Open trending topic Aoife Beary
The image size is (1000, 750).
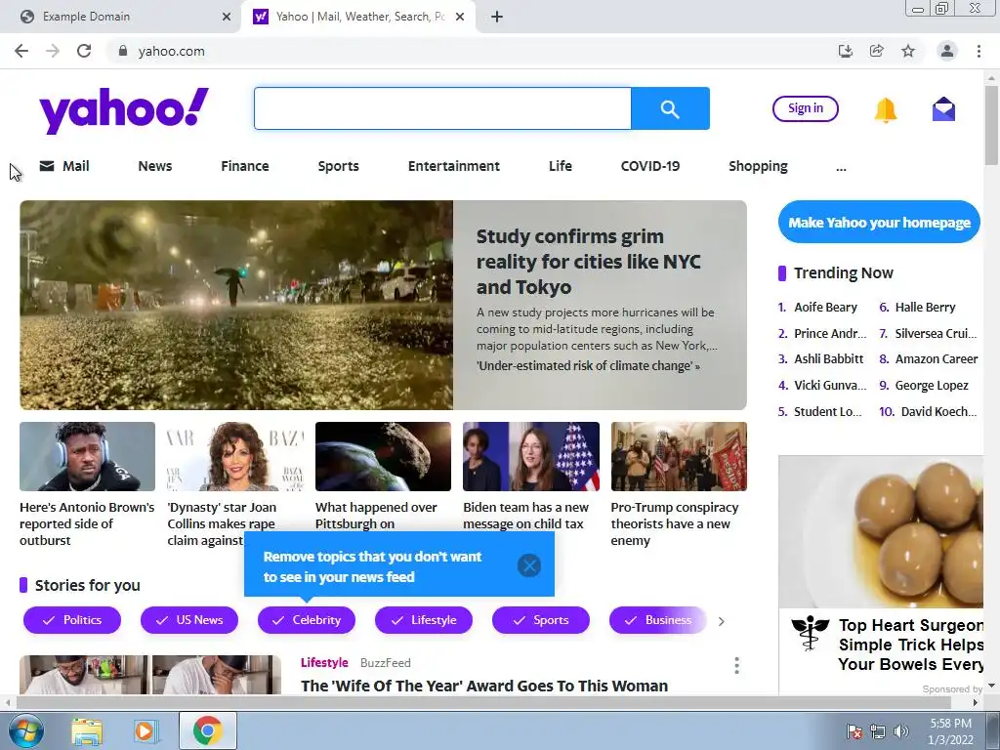click(825, 308)
